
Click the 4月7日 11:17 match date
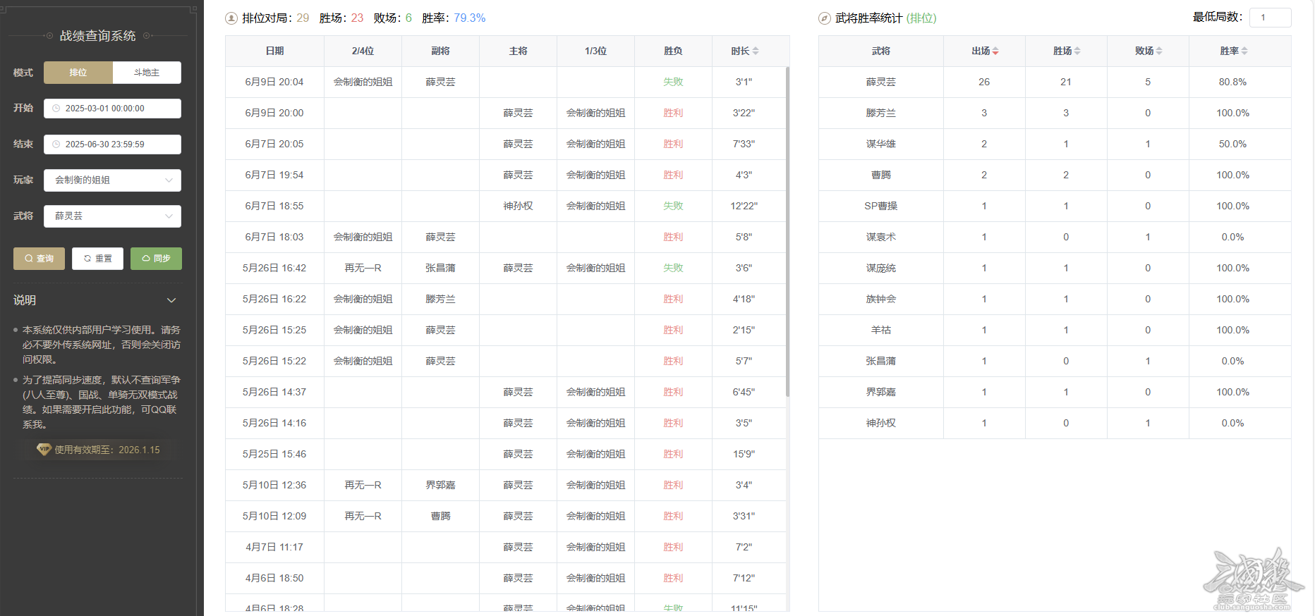coord(274,547)
